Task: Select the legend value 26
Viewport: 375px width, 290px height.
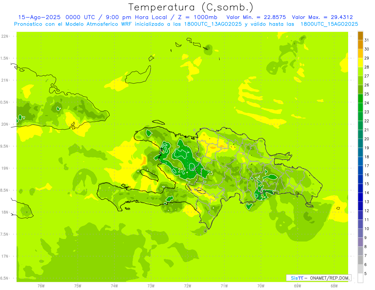Action: (367, 85)
